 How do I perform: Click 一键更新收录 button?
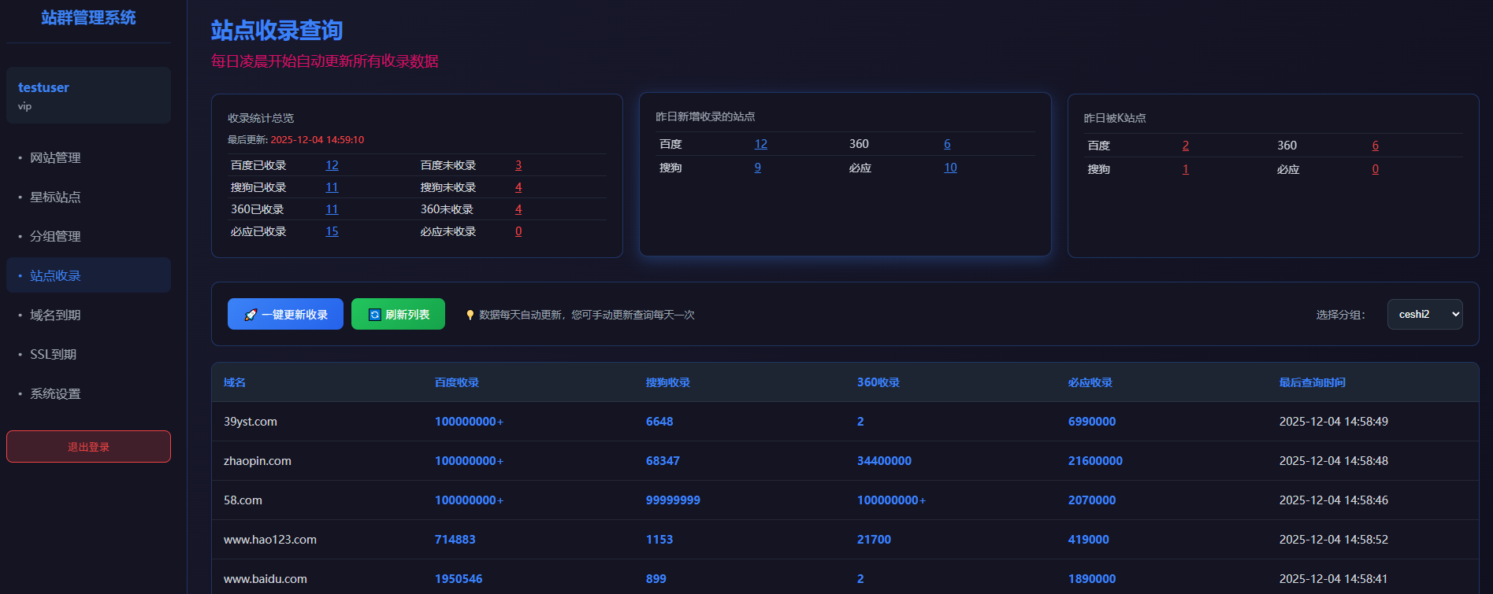point(285,314)
